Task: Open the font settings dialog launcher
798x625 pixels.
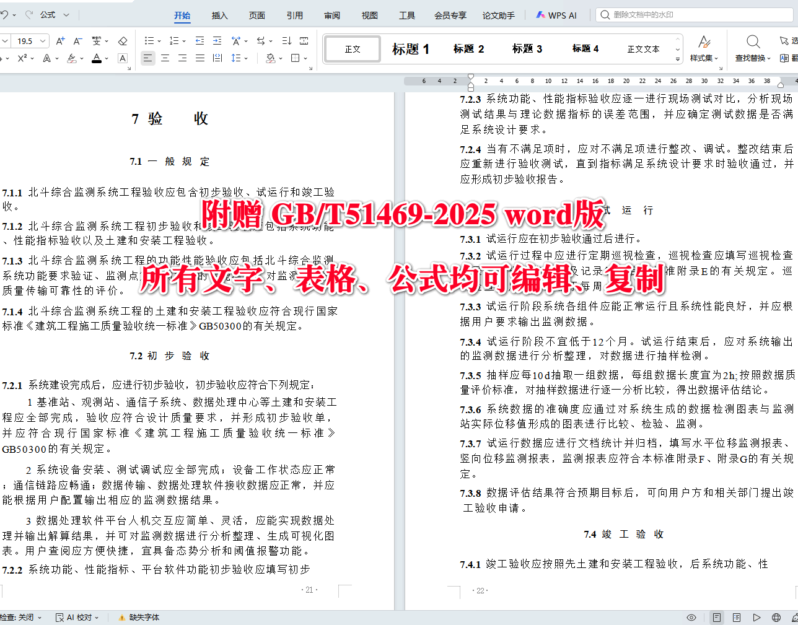Action: pos(129,69)
